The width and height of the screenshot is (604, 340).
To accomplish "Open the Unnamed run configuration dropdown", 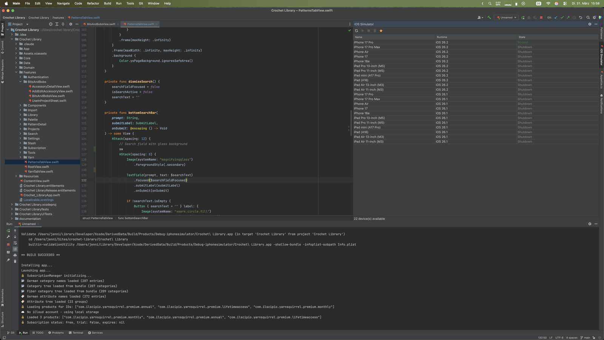I will 507,17.
